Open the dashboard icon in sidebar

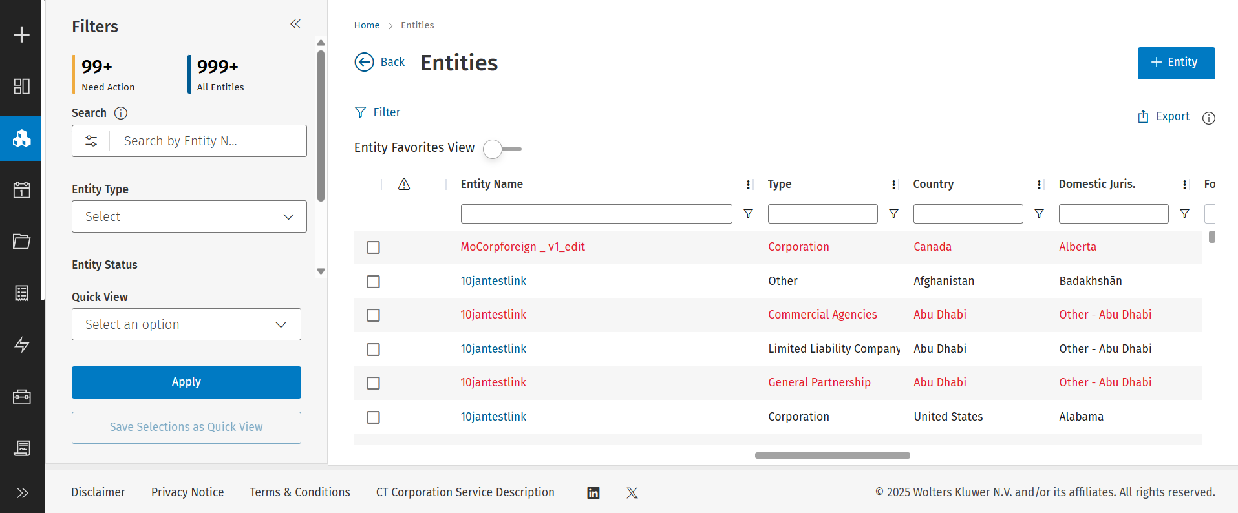[22, 87]
